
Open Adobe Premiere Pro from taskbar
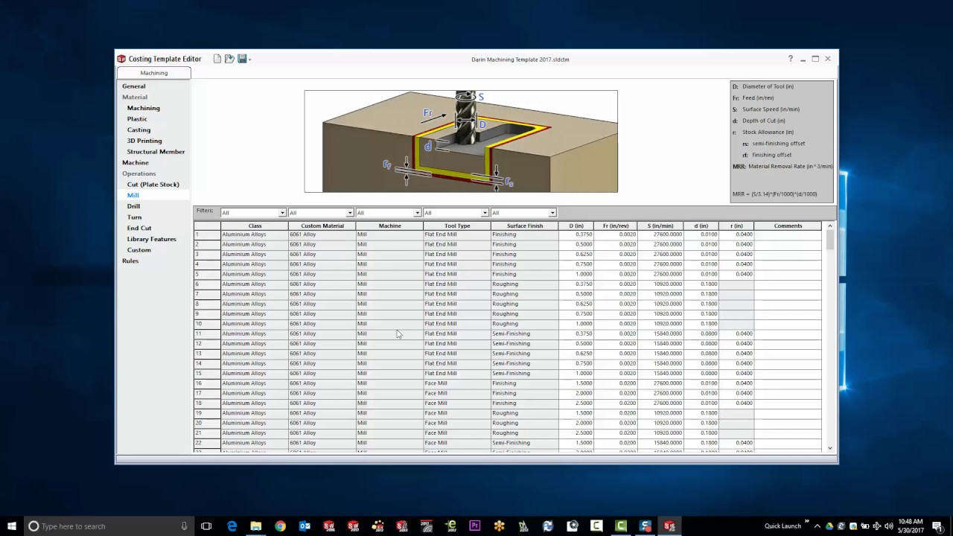pos(474,526)
